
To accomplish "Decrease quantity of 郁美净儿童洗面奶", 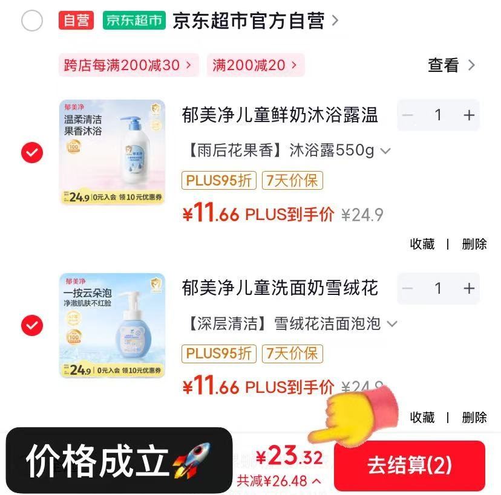I will [x=408, y=288].
